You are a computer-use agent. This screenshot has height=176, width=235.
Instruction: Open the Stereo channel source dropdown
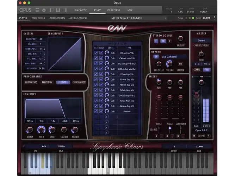(x=201, y=40)
